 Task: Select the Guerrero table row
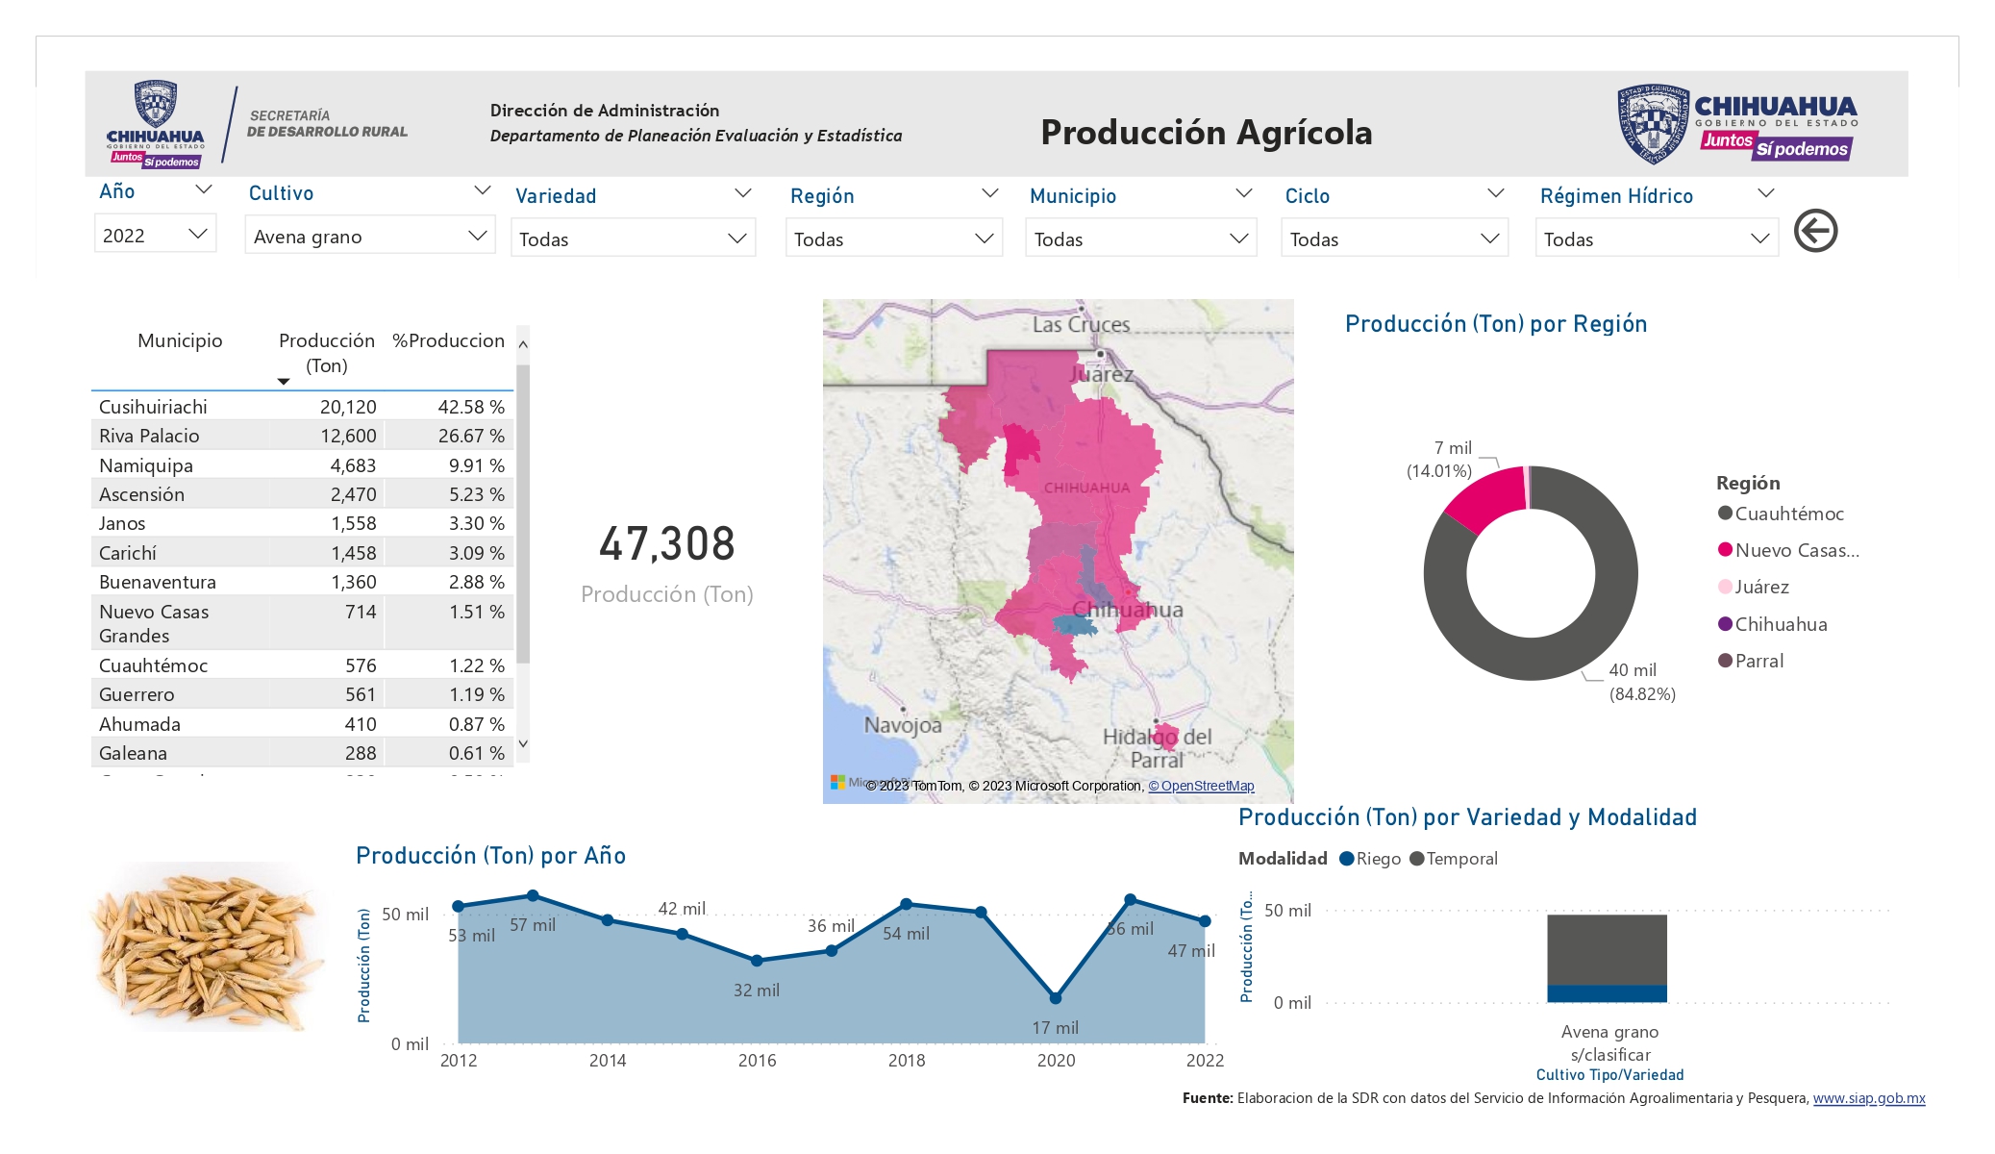(303, 694)
